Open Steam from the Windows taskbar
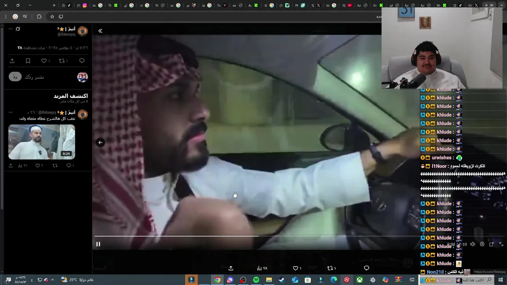 pyautogui.click(x=282, y=280)
